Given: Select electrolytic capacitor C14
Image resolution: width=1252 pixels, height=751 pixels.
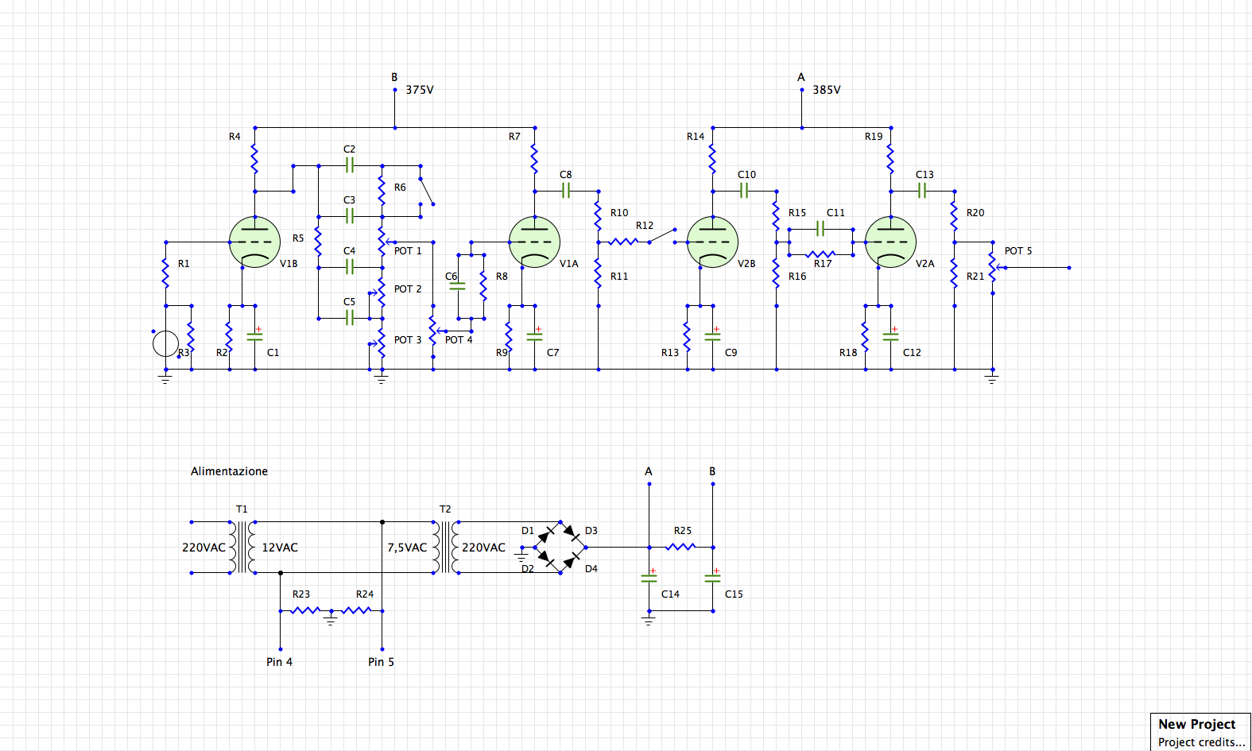Looking at the screenshot, I should coord(649,578).
